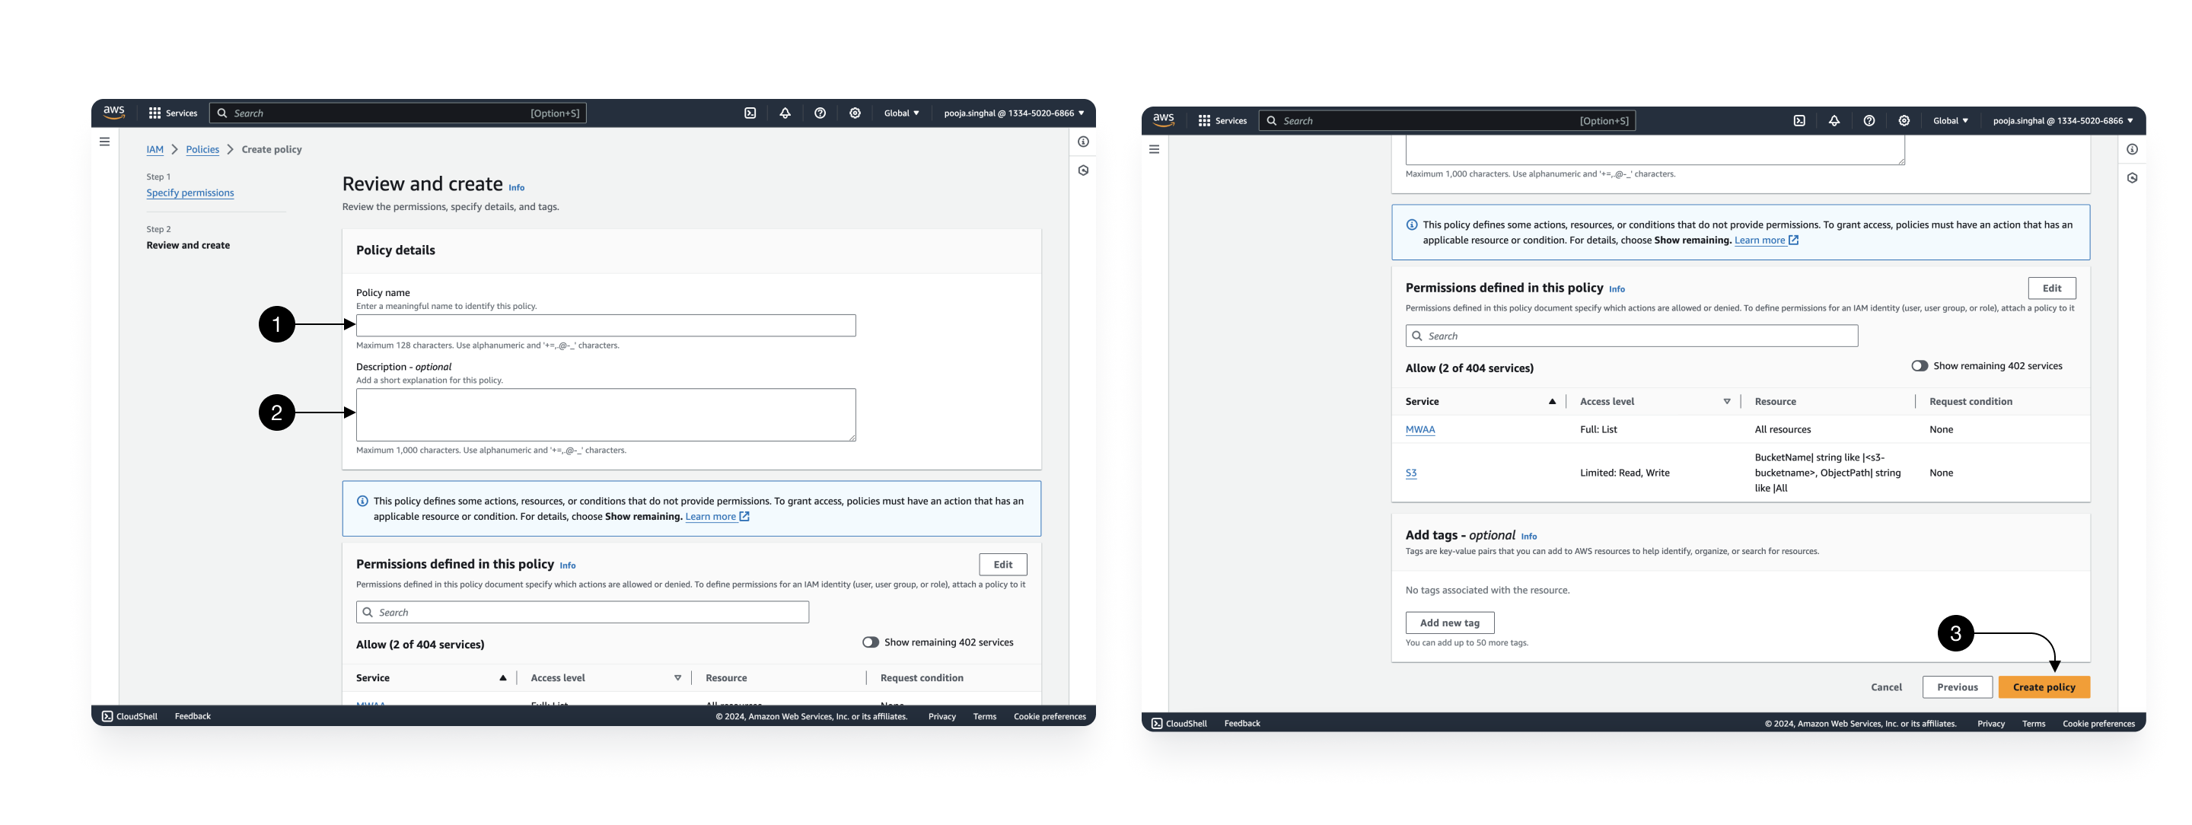Go to Policies breadcrumb link

202,150
